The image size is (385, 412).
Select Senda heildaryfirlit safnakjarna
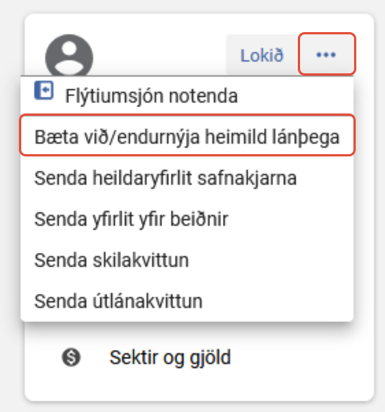point(187,178)
